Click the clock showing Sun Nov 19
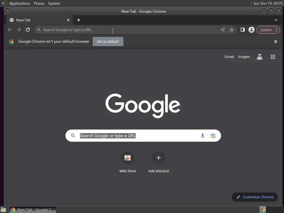The image size is (284, 213). tap(268, 3)
